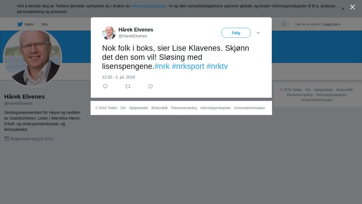The width and height of the screenshot is (362, 204).
Task: Open the #nrk hashtag link
Action: [162, 66]
